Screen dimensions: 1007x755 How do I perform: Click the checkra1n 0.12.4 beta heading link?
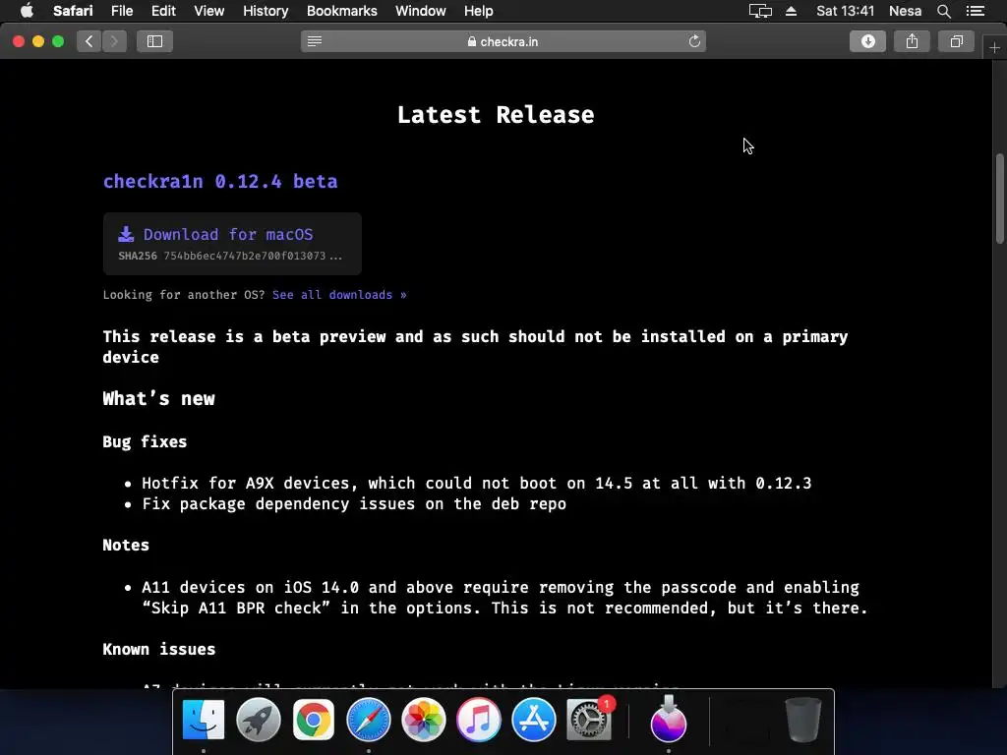coord(220,181)
